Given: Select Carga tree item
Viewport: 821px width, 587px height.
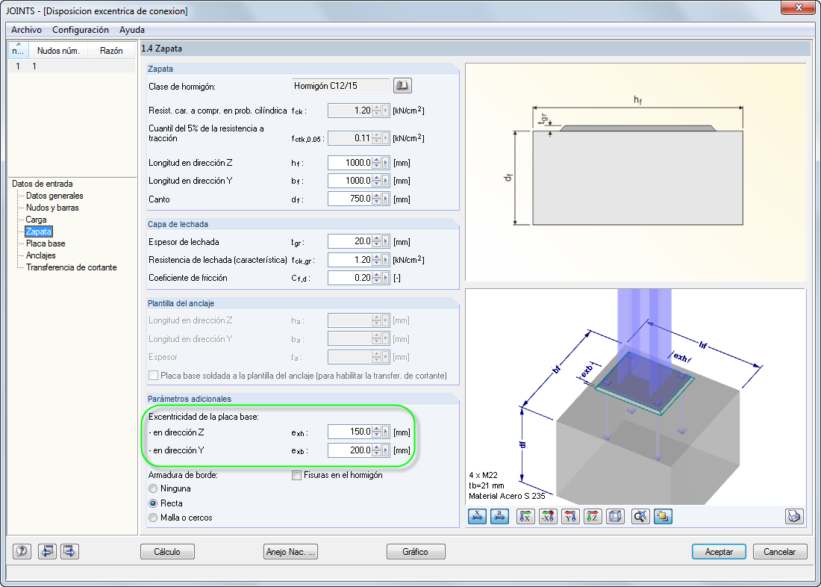Looking at the screenshot, I should [36, 220].
